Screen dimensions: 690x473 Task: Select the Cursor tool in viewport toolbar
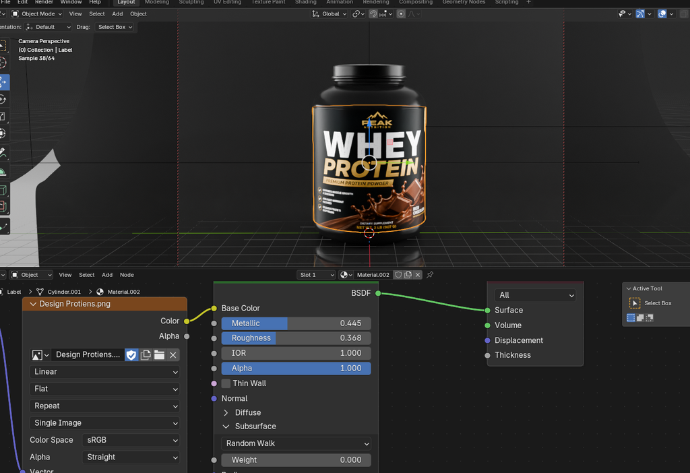(x=3, y=63)
